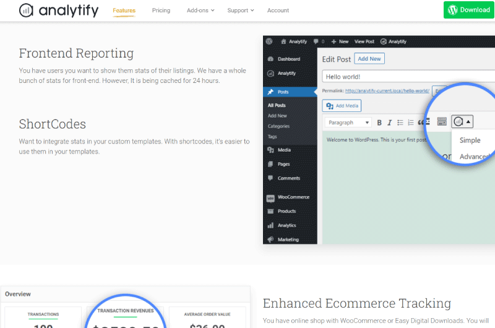Expand the Support dropdown menu
This screenshot has width=495, height=328.
[241, 11]
